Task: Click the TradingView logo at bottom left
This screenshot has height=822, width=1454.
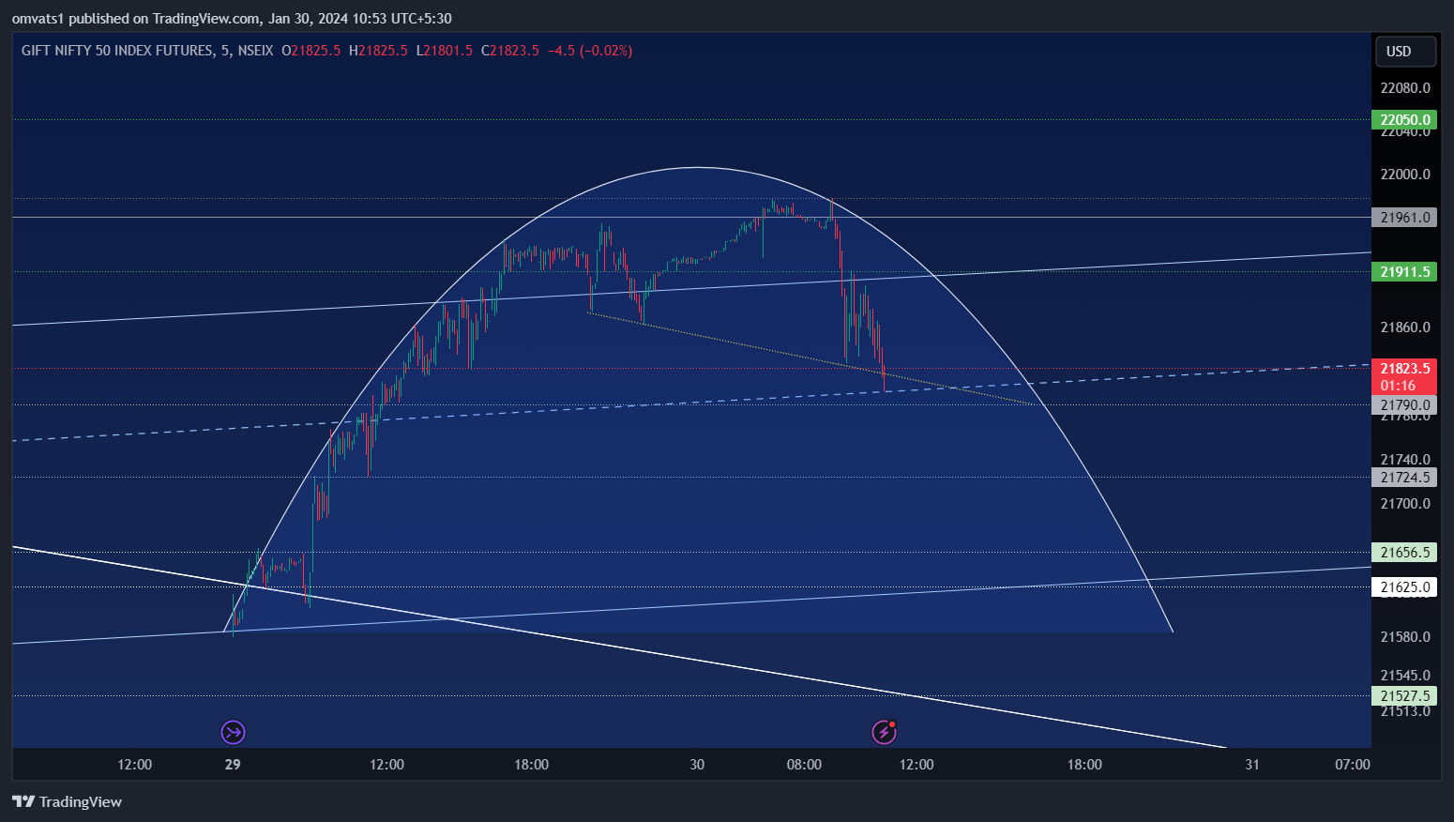Action: tap(67, 801)
